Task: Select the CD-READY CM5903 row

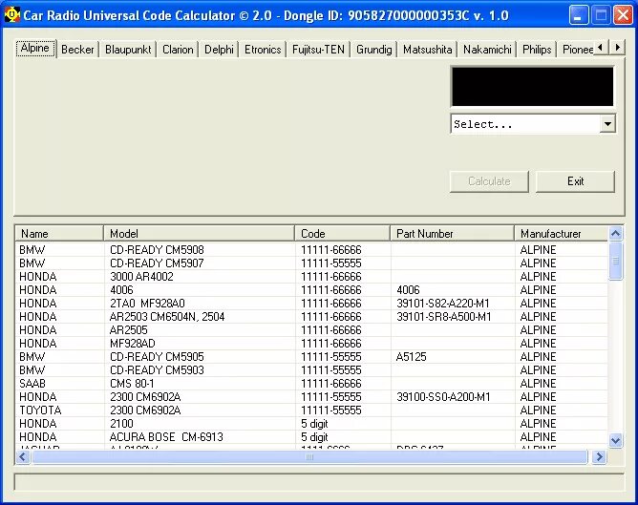Action: [311, 370]
